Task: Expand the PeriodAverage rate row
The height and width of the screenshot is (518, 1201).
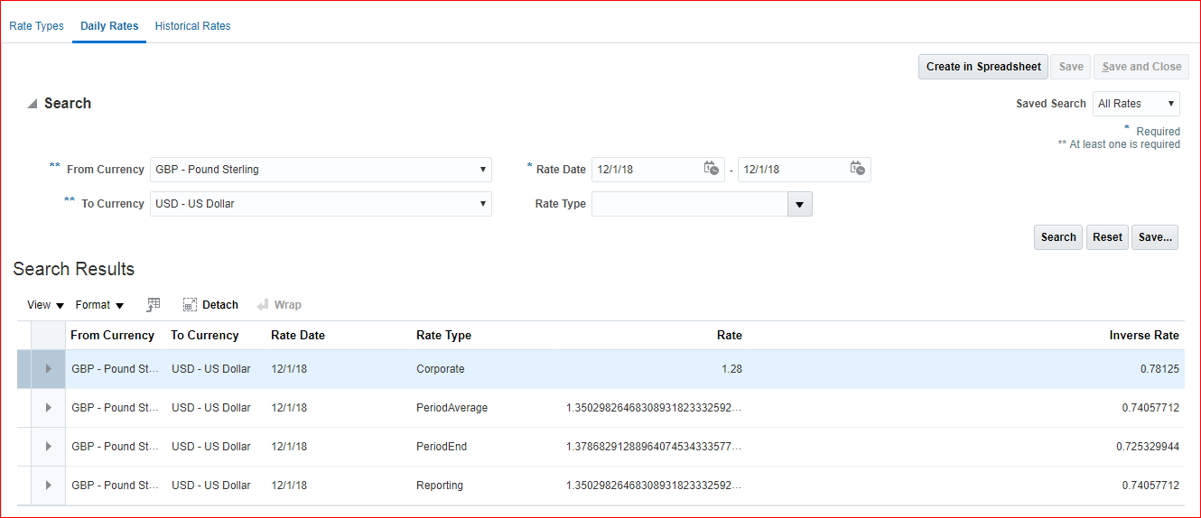Action: click(x=48, y=408)
